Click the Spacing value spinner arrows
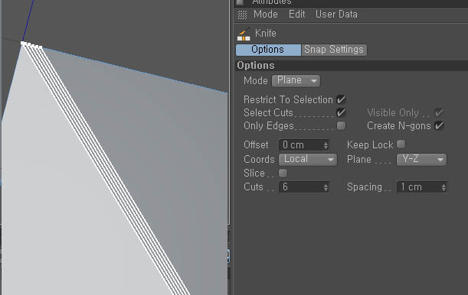The image size is (468, 295). coord(443,187)
